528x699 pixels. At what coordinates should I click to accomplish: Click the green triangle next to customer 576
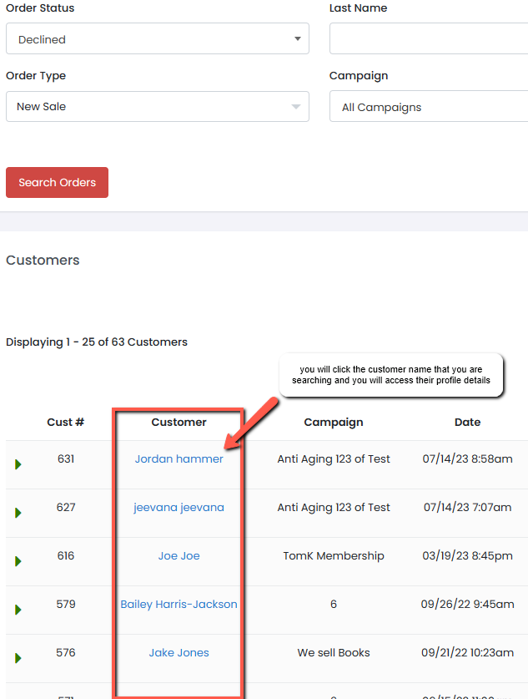(18, 658)
